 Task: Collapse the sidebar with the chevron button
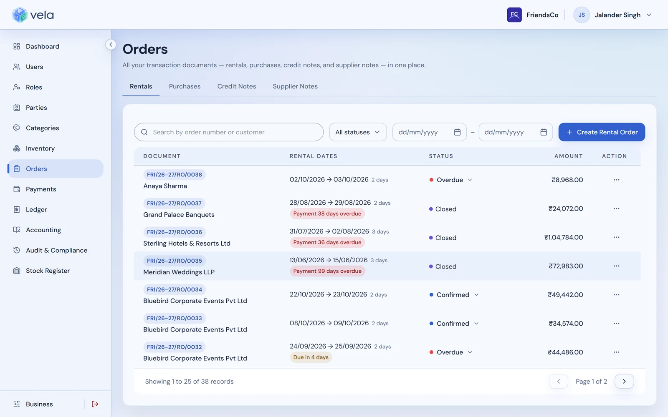click(111, 44)
